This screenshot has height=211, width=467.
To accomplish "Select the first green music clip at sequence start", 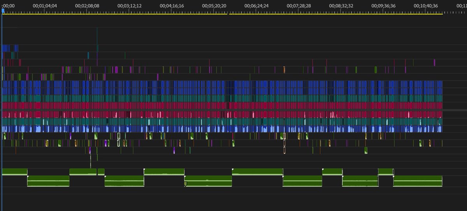I will 15,172.
